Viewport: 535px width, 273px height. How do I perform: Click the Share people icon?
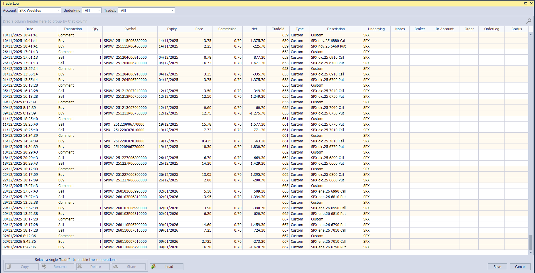coord(115,267)
